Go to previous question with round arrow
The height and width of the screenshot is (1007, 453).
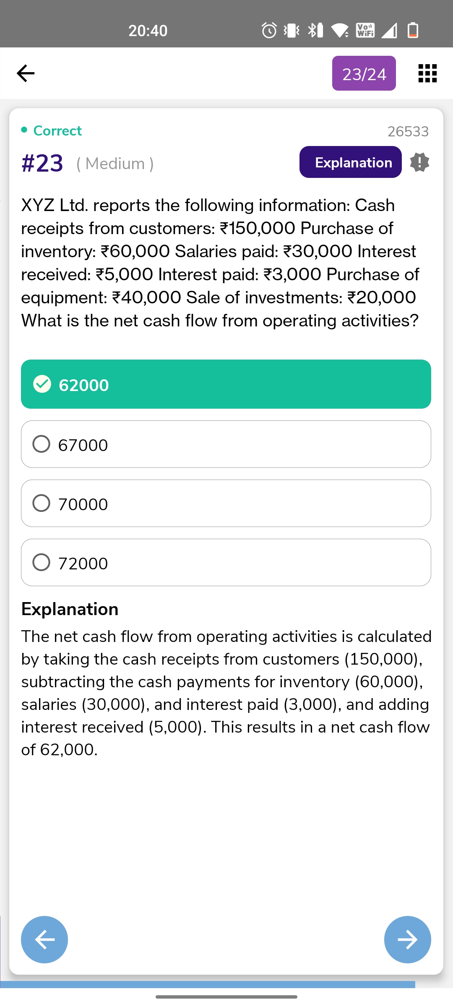click(x=44, y=939)
